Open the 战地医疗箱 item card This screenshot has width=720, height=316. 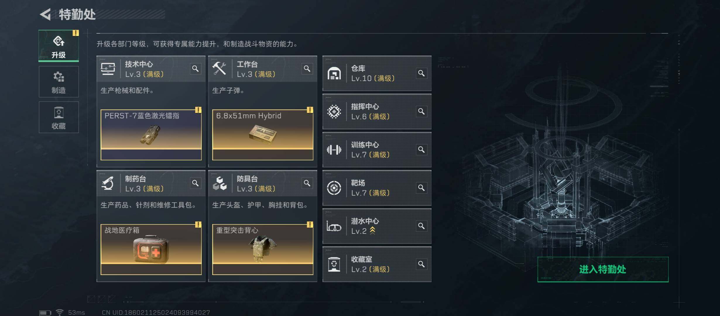pos(151,250)
